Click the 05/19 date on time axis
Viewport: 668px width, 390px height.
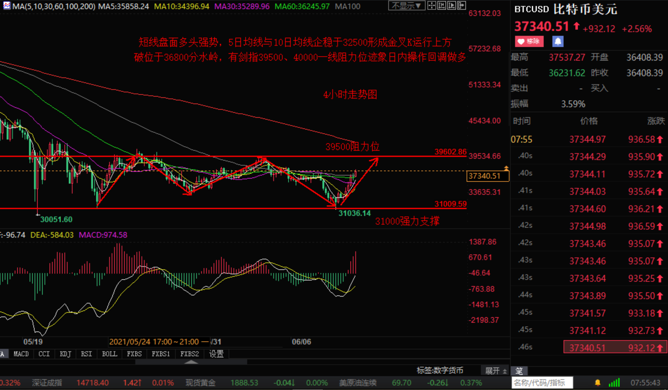pyautogui.click(x=33, y=342)
